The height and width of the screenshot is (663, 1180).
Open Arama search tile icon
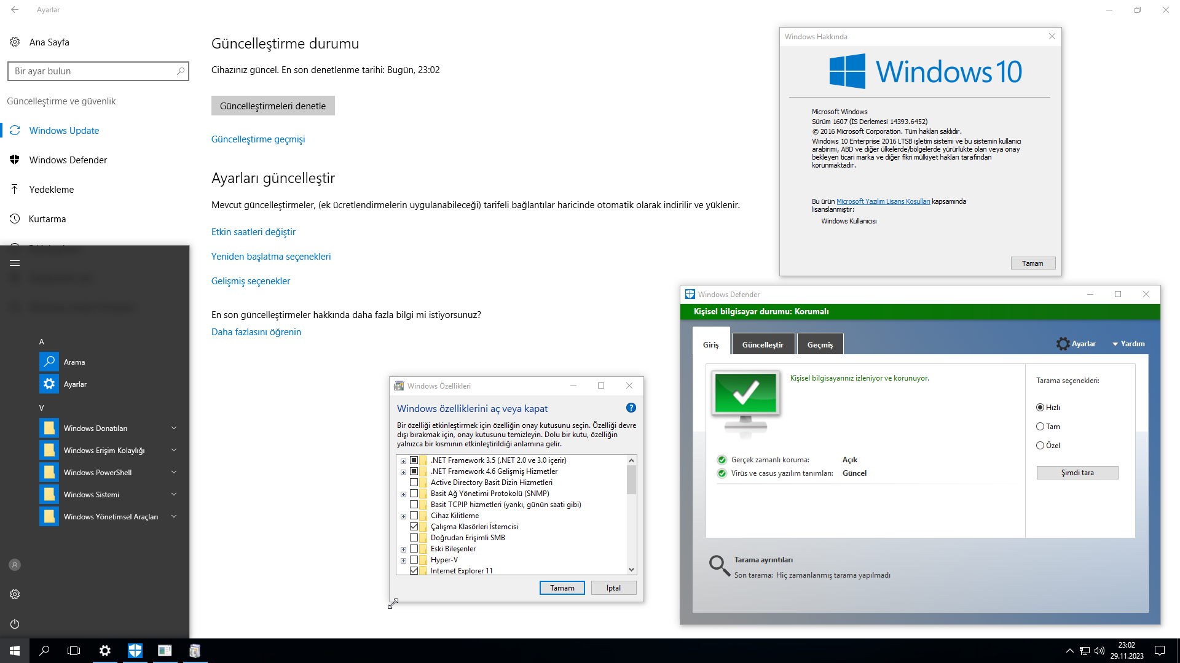49,362
